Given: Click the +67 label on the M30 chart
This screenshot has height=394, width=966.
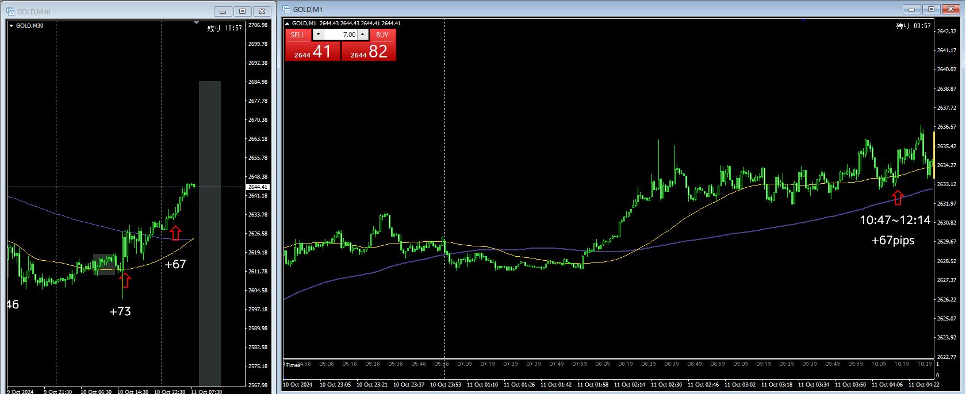Looking at the screenshot, I should [x=175, y=264].
